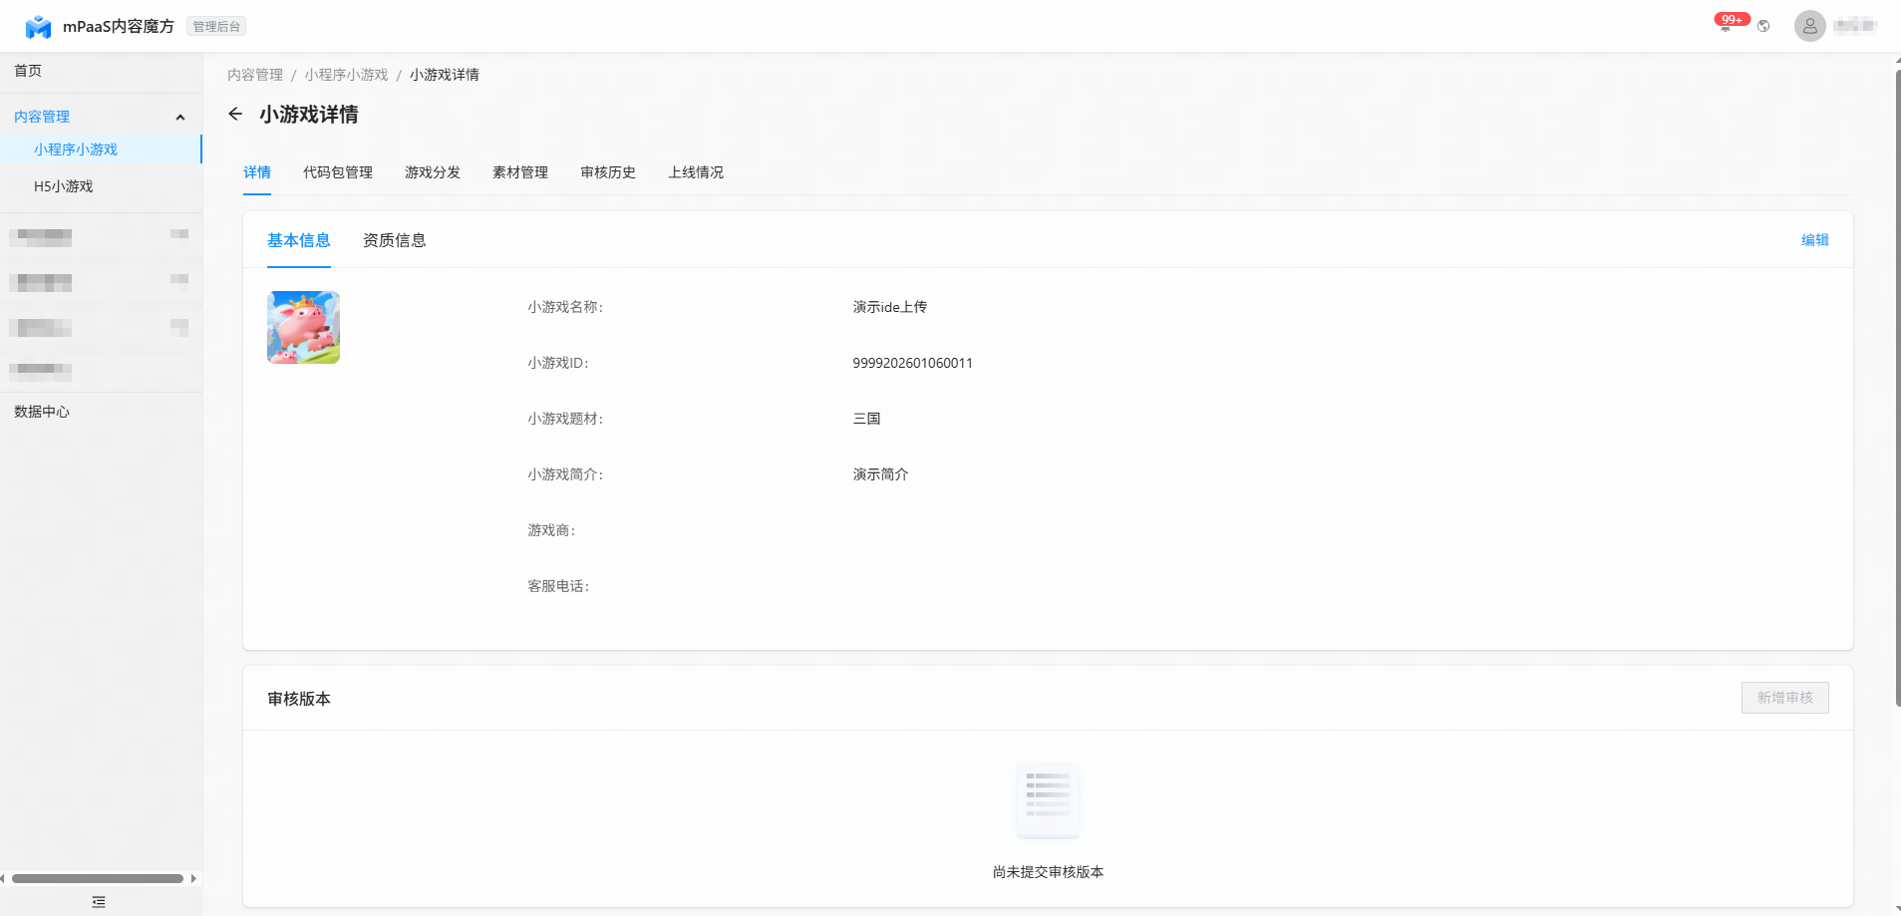This screenshot has height=916, width=1901.
Task: Open 数据中心 in the sidebar
Action: (x=42, y=412)
